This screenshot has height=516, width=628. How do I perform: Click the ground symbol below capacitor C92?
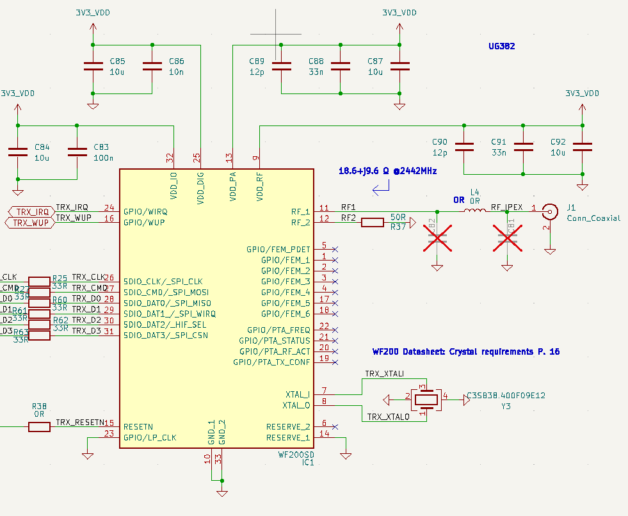pyautogui.click(x=581, y=186)
